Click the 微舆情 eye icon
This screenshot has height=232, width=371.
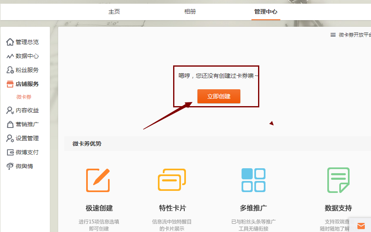pyautogui.click(x=10, y=166)
